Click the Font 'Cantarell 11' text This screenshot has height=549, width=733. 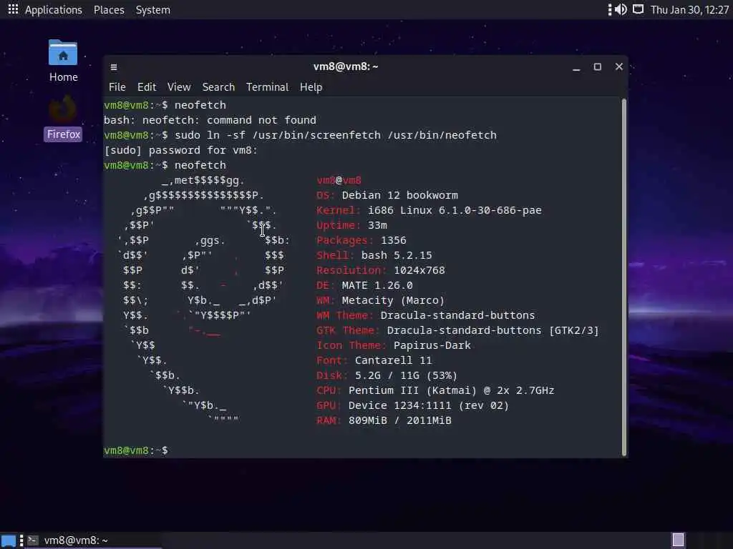[393, 360]
